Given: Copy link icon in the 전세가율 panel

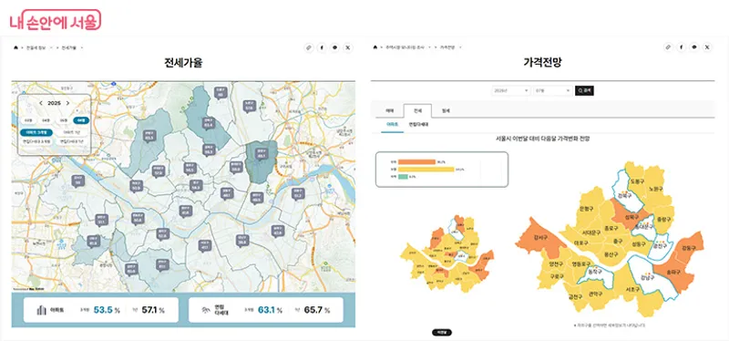Looking at the screenshot, I should pos(309,47).
